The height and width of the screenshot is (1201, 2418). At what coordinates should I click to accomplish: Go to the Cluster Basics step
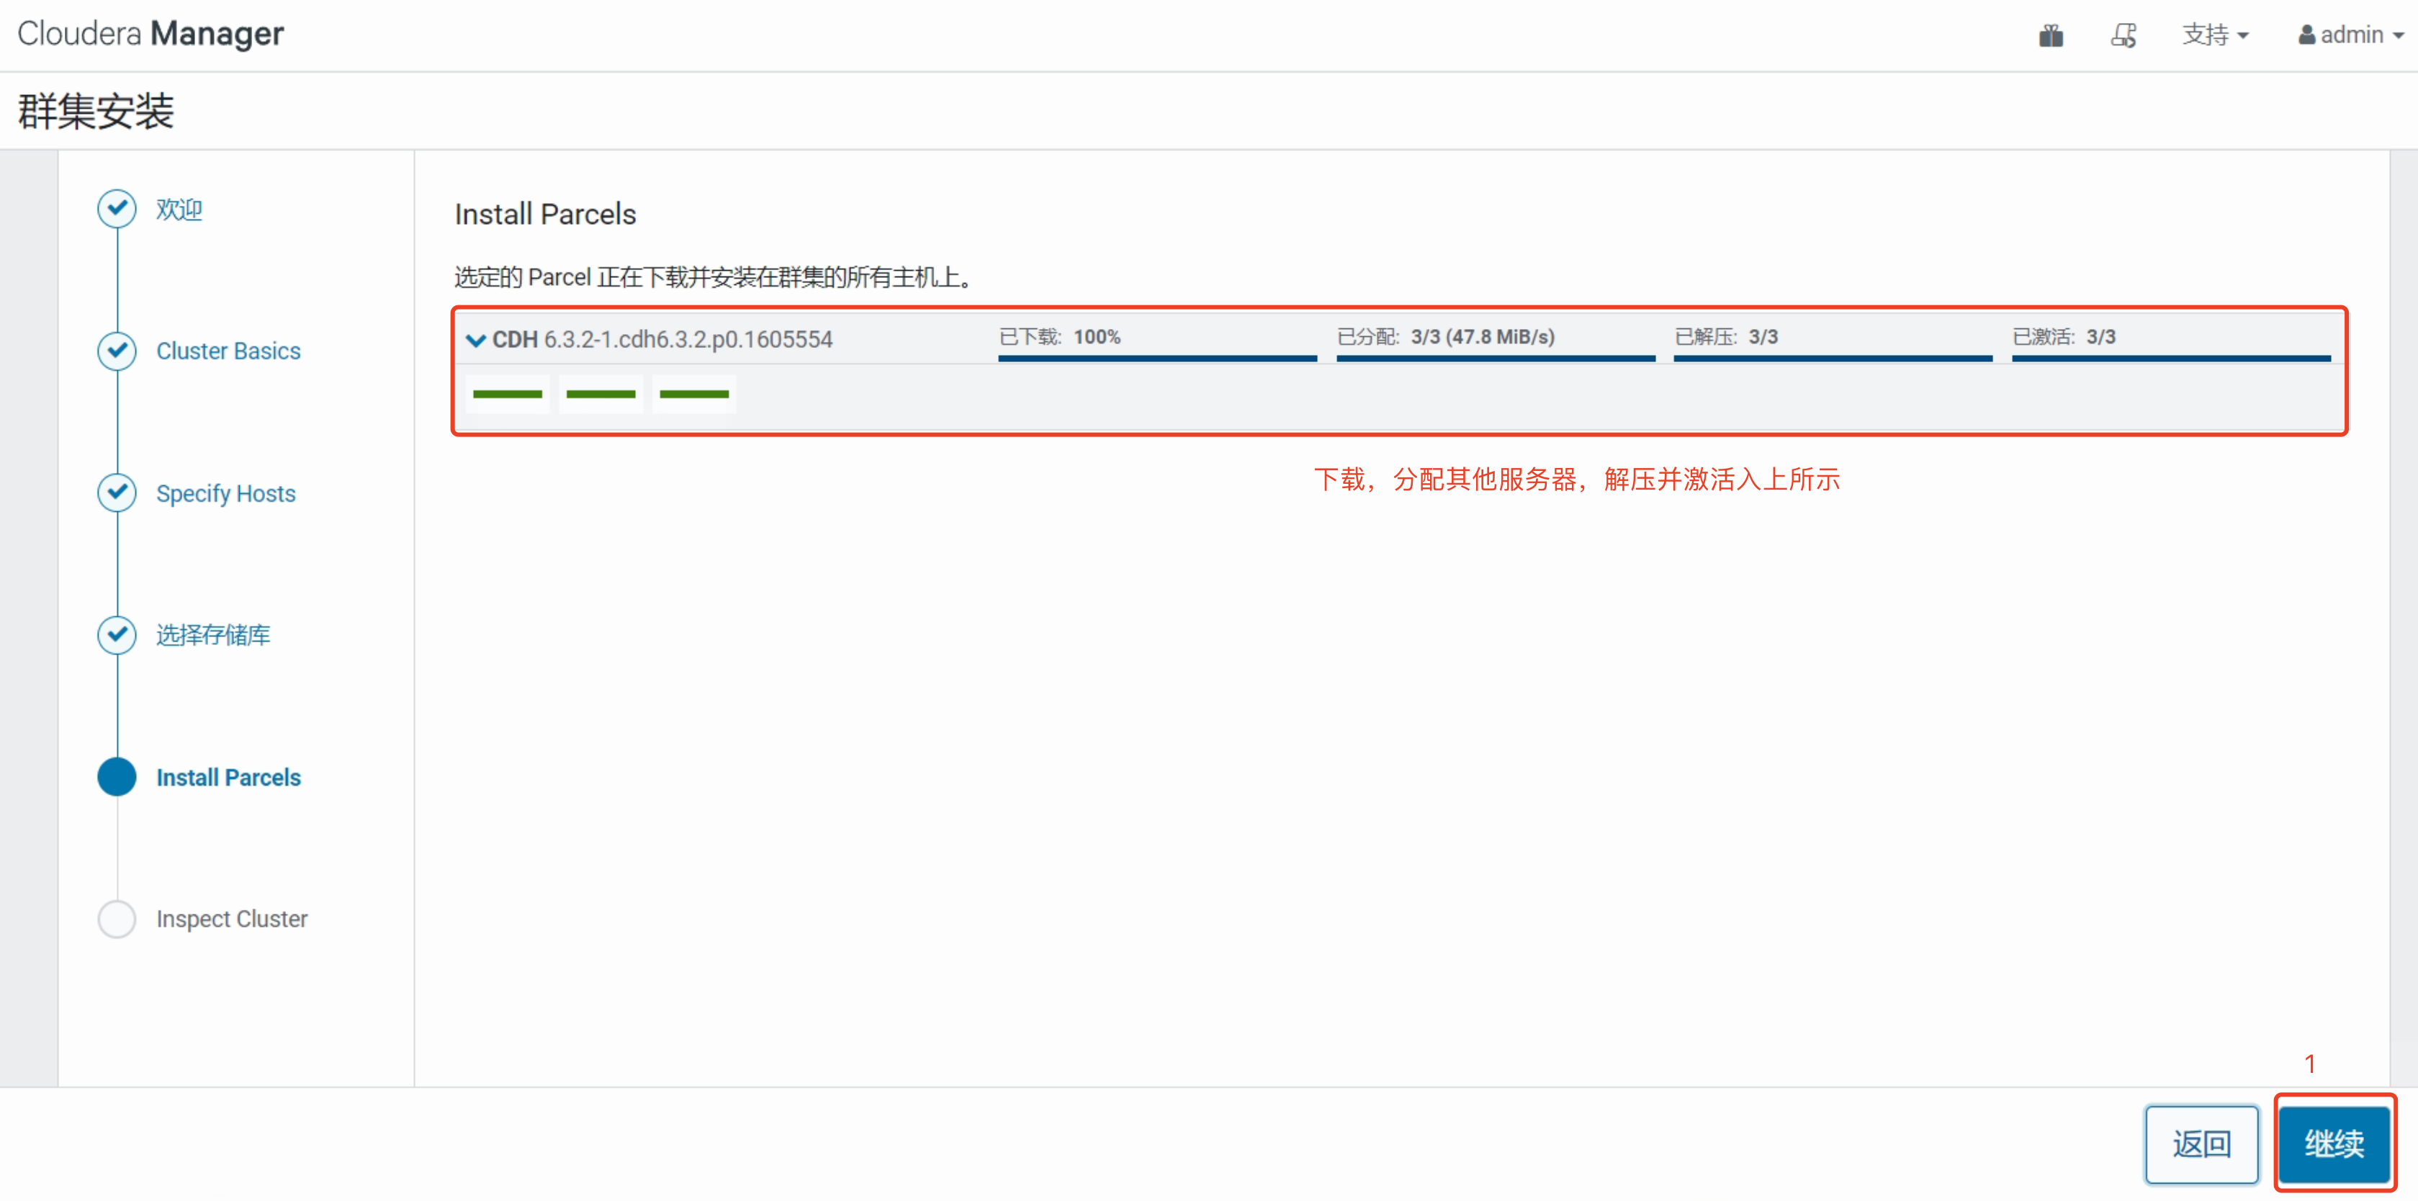(x=228, y=351)
